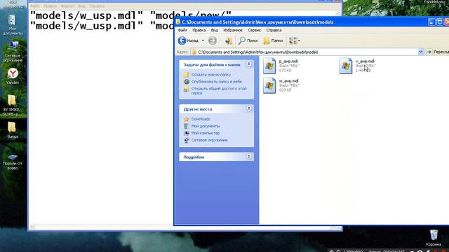Toggle the Folders (Папки) pane button
This screenshot has width=449, height=252.
point(273,41)
